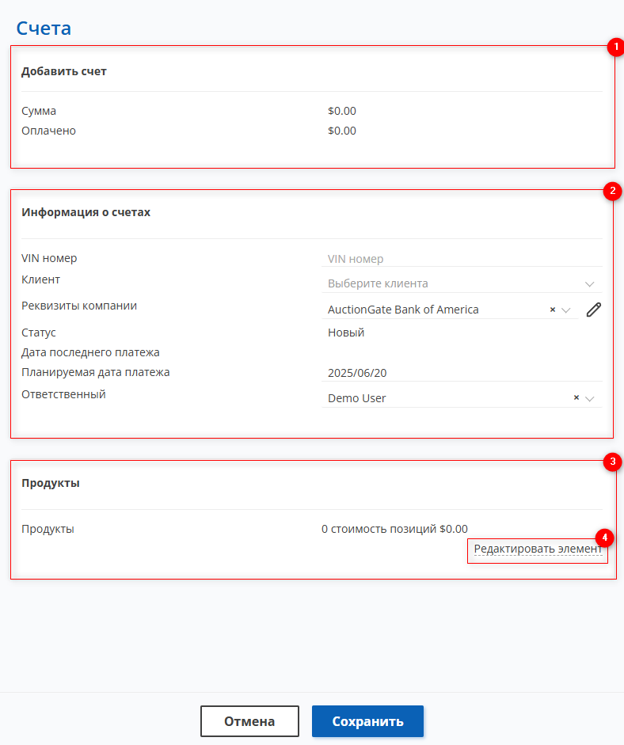Click the Сохранить button
624x745 pixels.
(x=367, y=721)
